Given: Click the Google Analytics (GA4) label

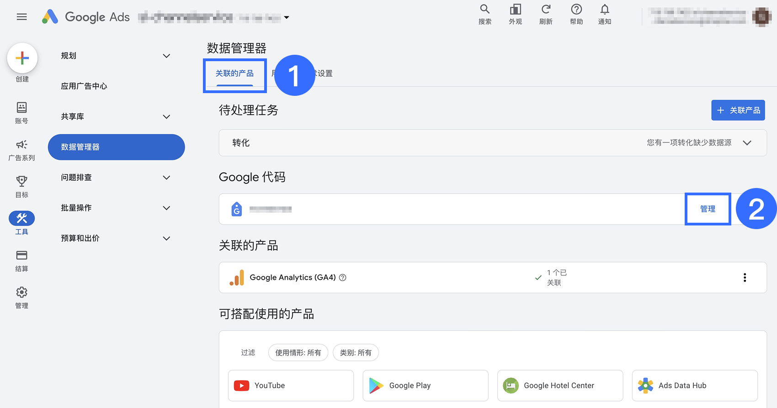Looking at the screenshot, I should 293,277.
